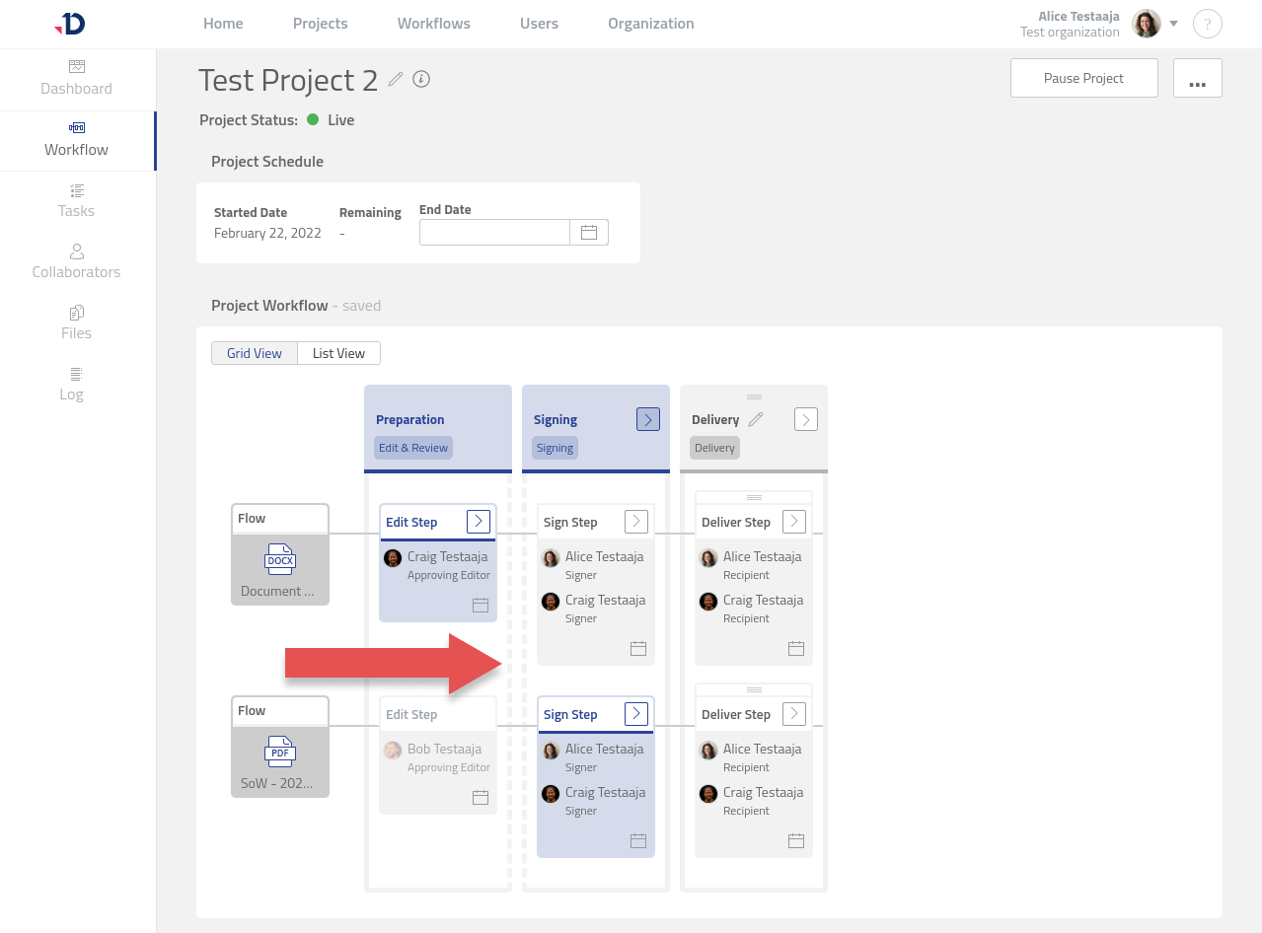Grab the Delivery column drag handle
Viewport: 1262px width, 933px height.
[x=754, y=396]
